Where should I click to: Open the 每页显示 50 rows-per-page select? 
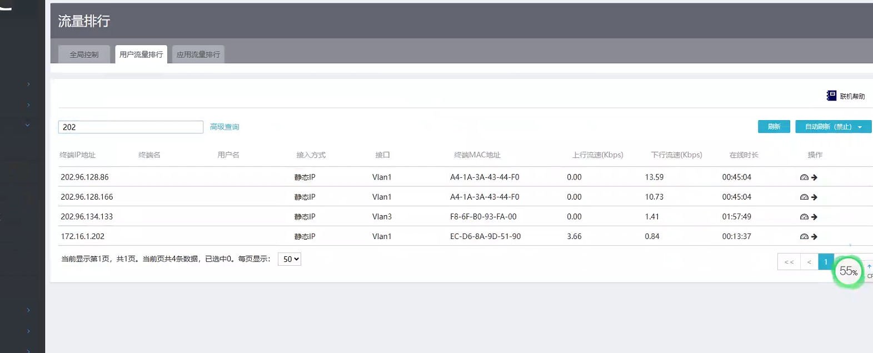coord(290,259)
